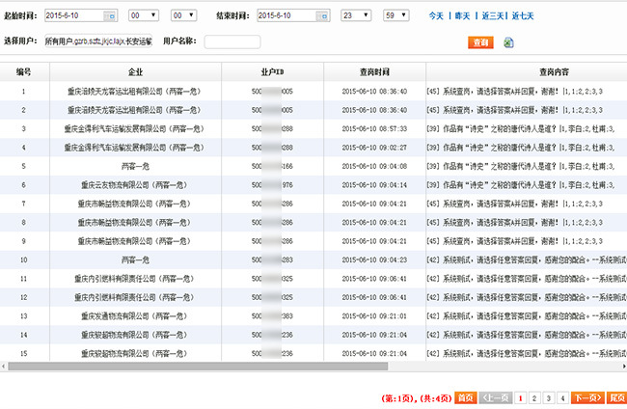Viewport: 627px width, 409px height.
Task: Jump to last page with 尾页
Action: (616, 397)
